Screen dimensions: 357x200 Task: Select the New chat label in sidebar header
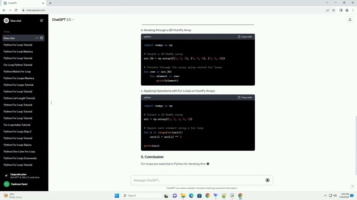click(16, 21)
